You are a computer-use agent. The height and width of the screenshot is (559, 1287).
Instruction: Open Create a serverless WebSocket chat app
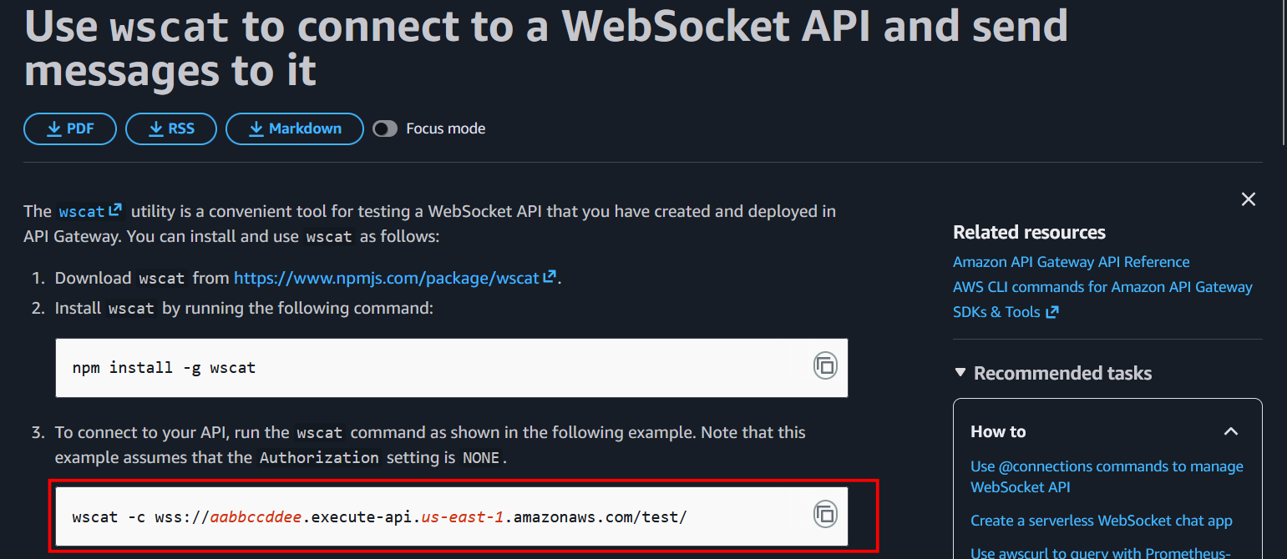pyautogui.click(x=1101, y=521)
